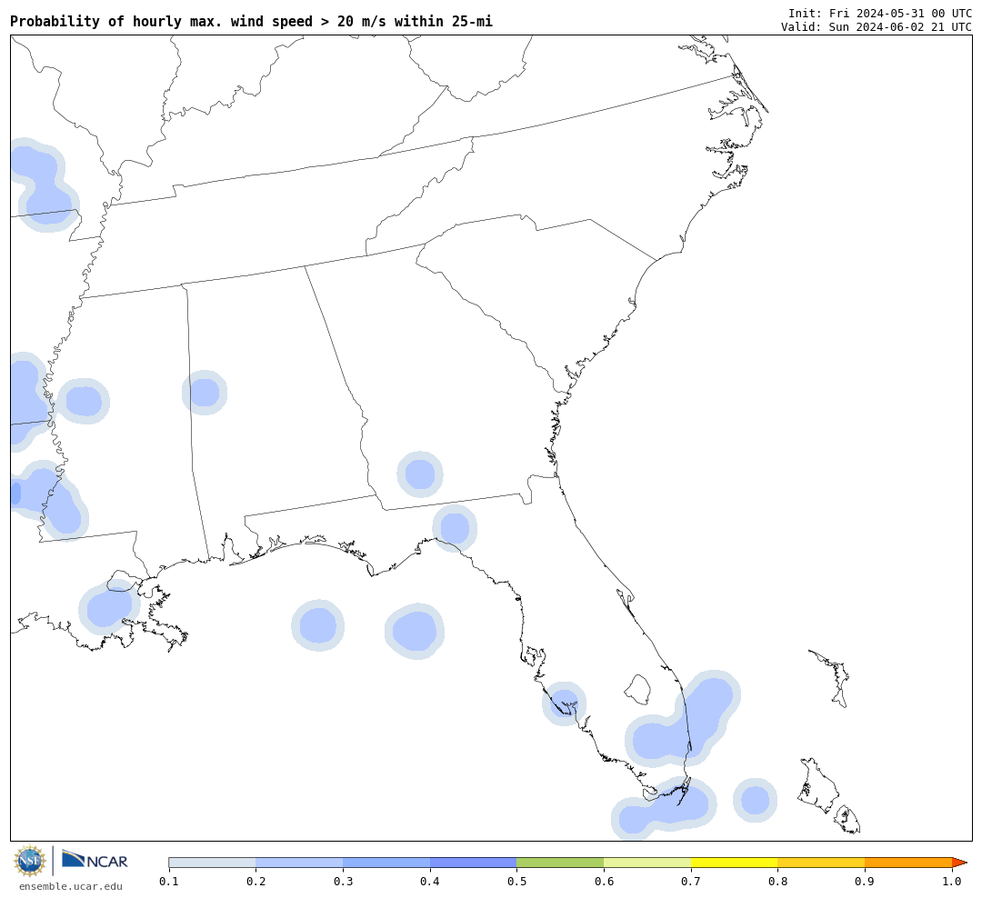This screenshot has height=898, width=982.
Task: Click the small blob east of the Florida Keys
Action: tap(756, 800)
